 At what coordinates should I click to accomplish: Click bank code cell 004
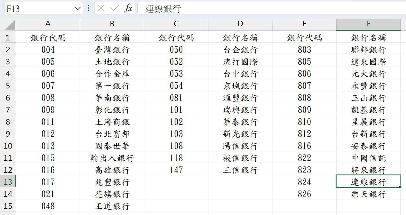tap(48, 49)
